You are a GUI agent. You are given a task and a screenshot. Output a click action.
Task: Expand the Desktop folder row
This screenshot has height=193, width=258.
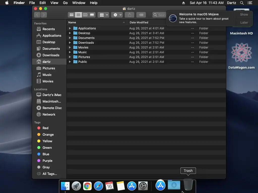coord(70,33)
